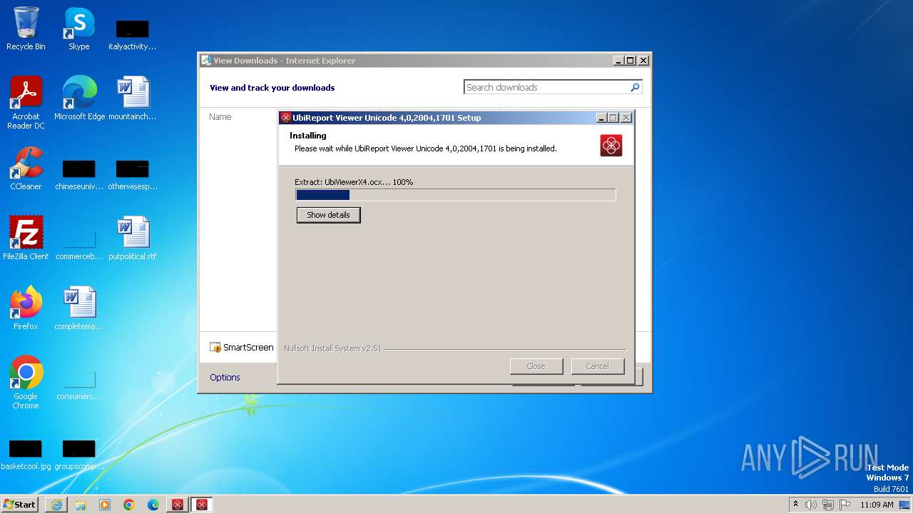
Task: Click the Chrome icon in the taskbar
Action: [x=129, y=505]
